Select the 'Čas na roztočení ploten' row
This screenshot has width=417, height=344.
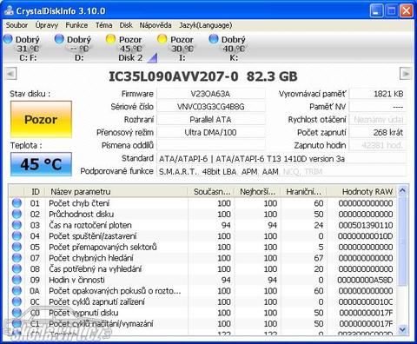(202, 225)
